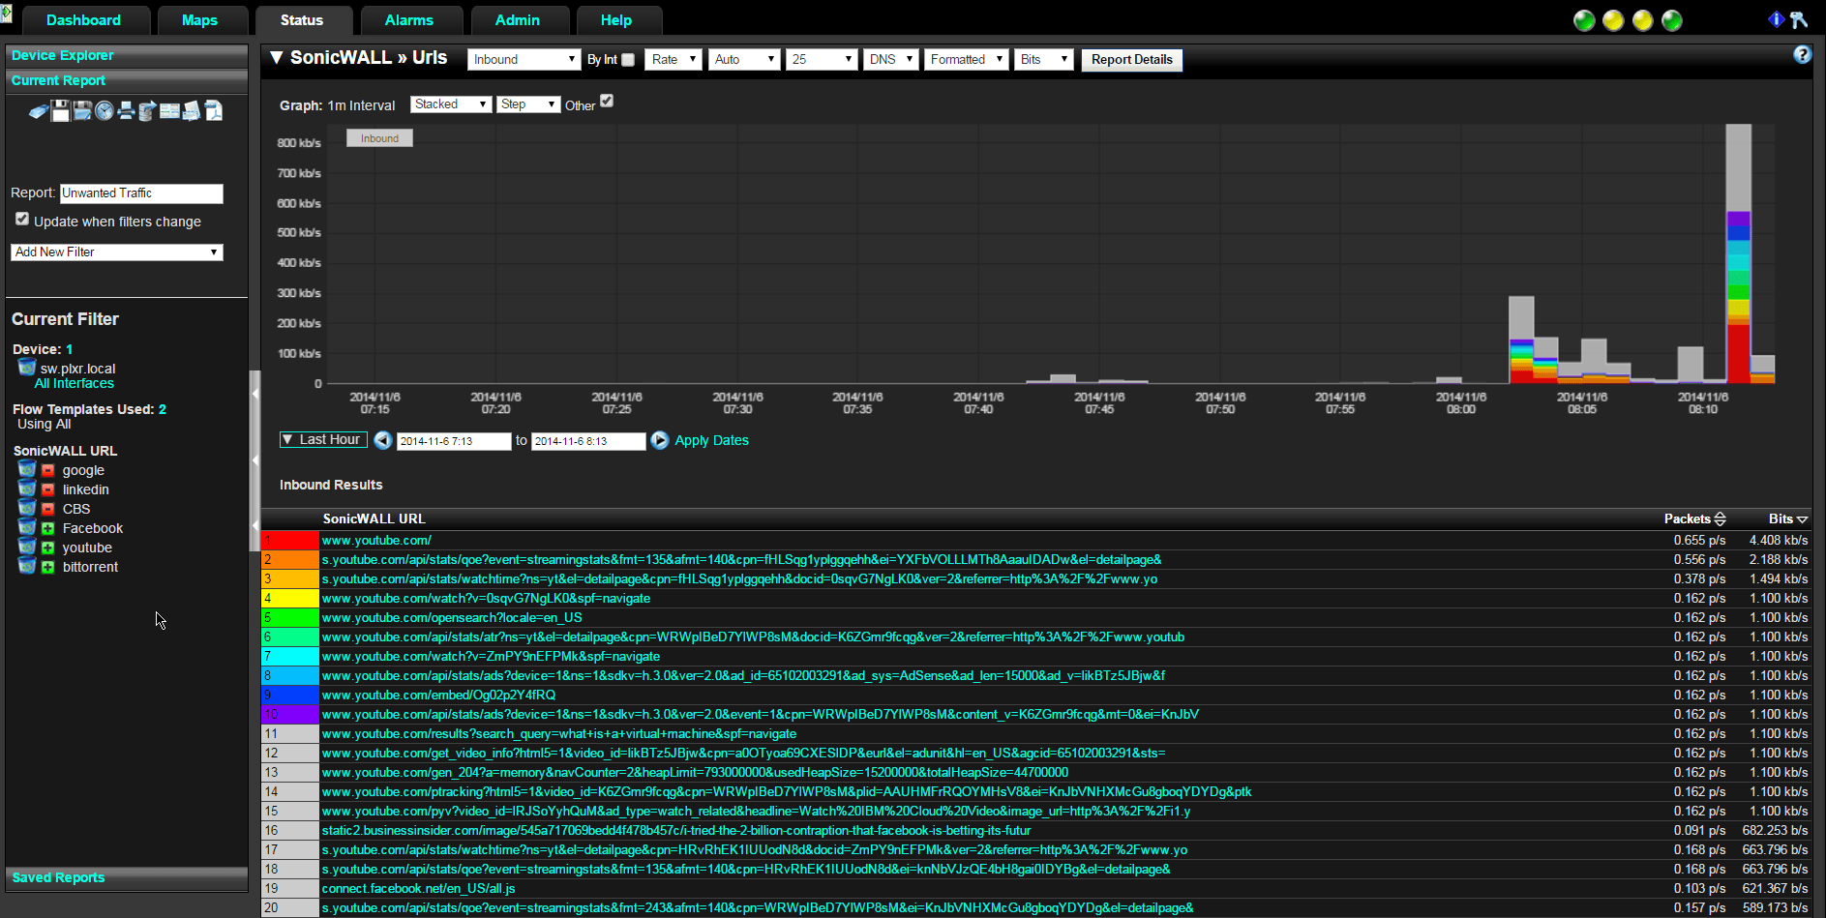1826x918 pixels.
Task: Click the PDF export icon
Action: 214,111
